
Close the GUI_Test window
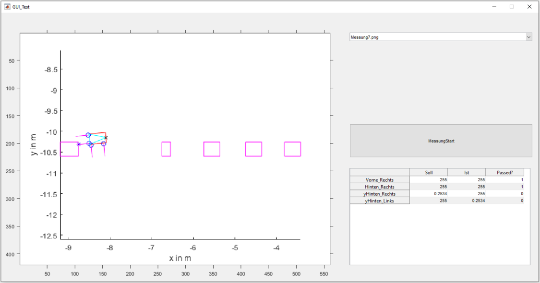pos(529,7)
